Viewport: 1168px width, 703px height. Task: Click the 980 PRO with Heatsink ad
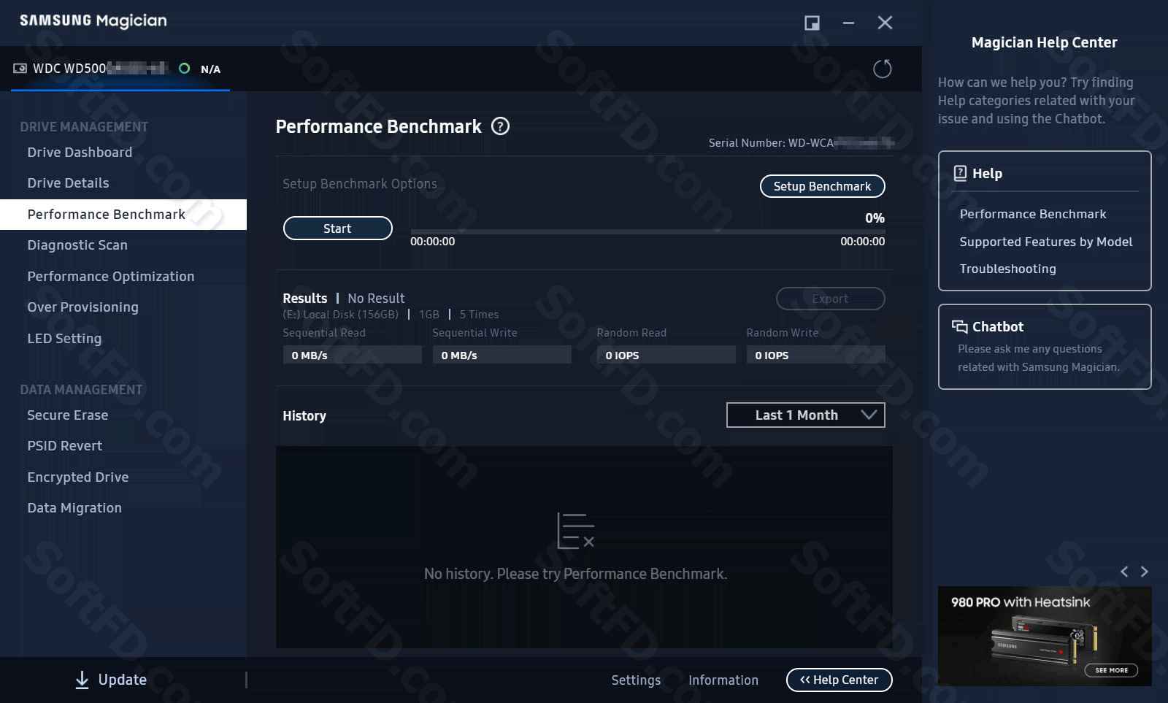[1045, 636]
